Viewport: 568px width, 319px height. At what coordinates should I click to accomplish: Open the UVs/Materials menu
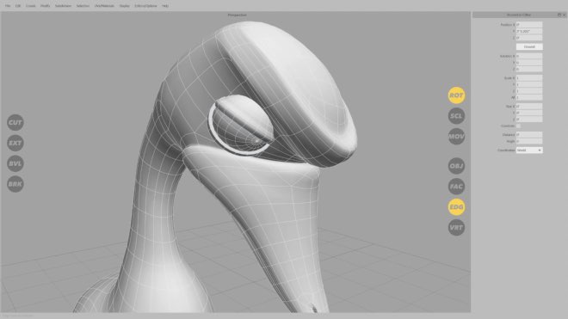[x=104, y=6]
